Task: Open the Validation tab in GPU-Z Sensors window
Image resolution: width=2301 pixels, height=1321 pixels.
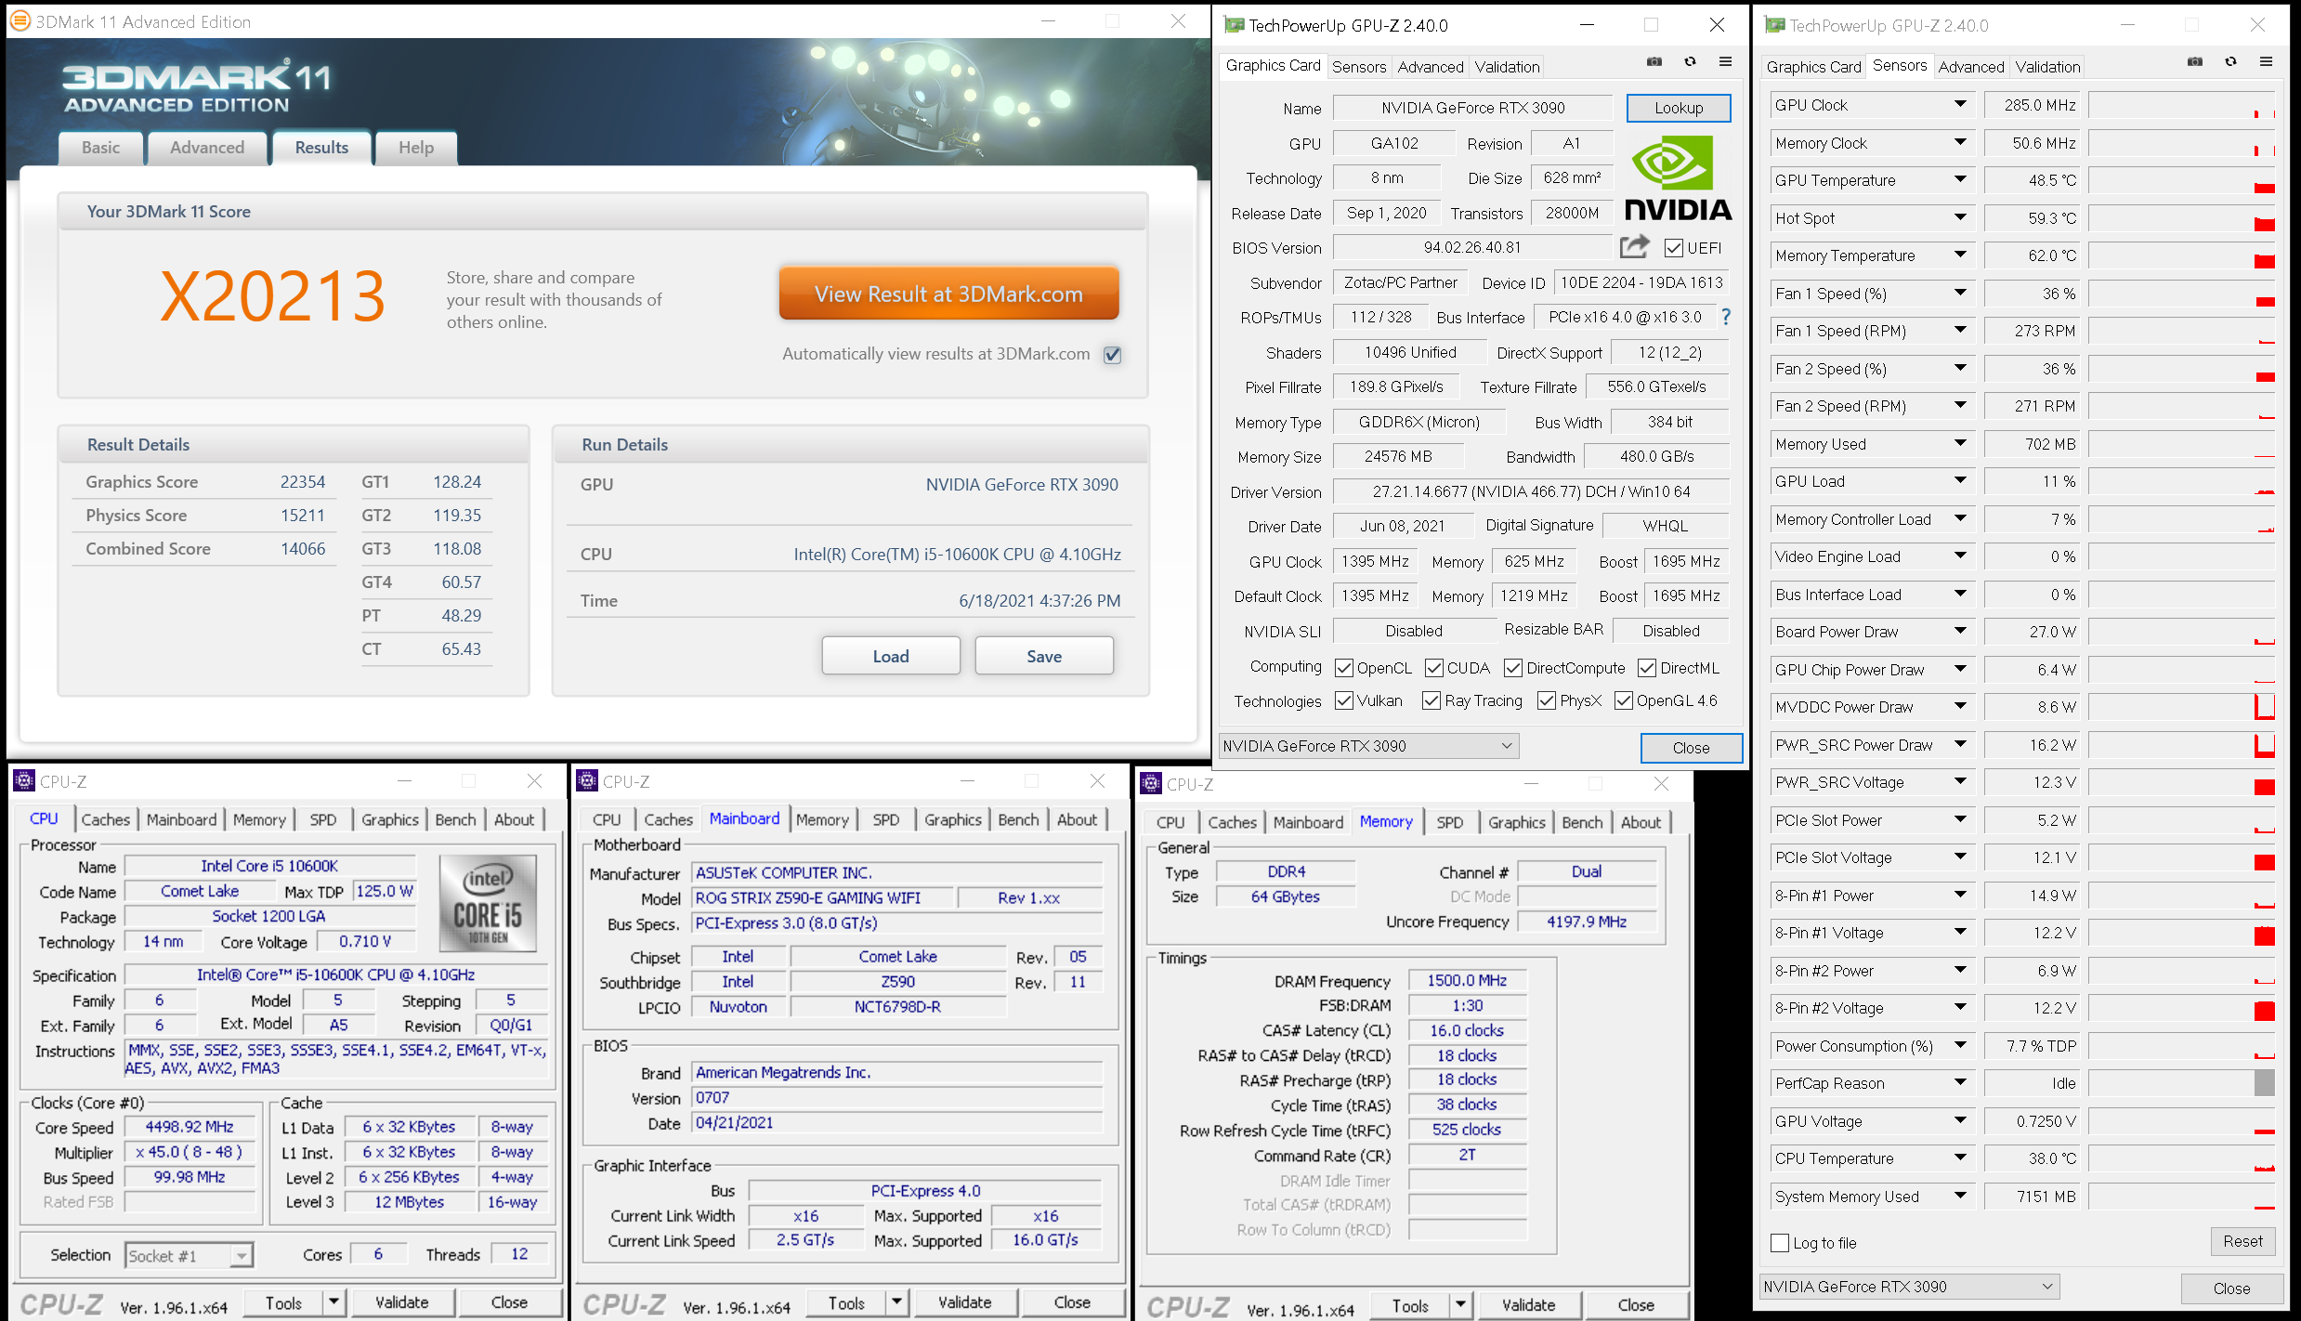Action: 2047,67
